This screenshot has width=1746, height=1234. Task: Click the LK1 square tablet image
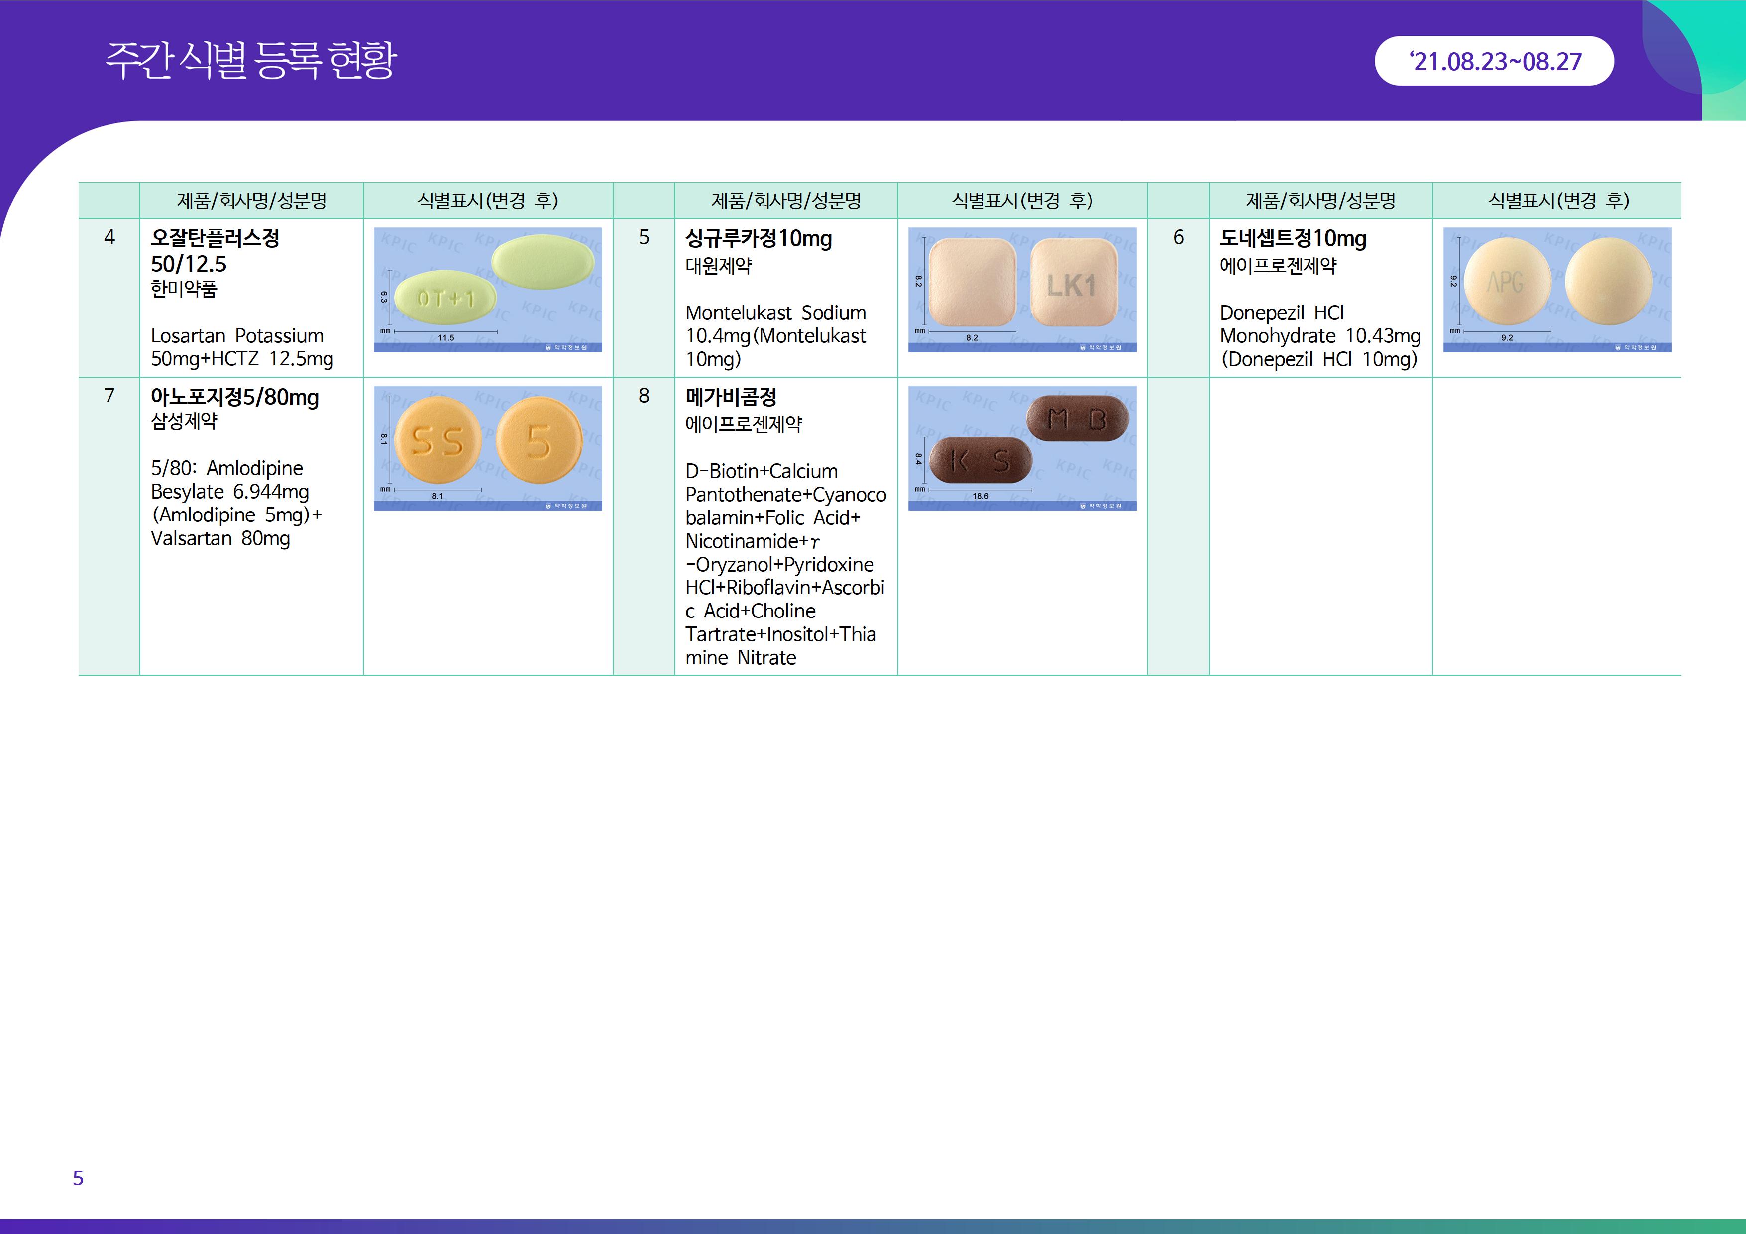(x=1022, y=290)
